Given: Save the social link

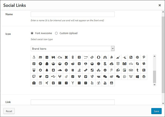Looking at the screenshot, I should coord(156,111).
